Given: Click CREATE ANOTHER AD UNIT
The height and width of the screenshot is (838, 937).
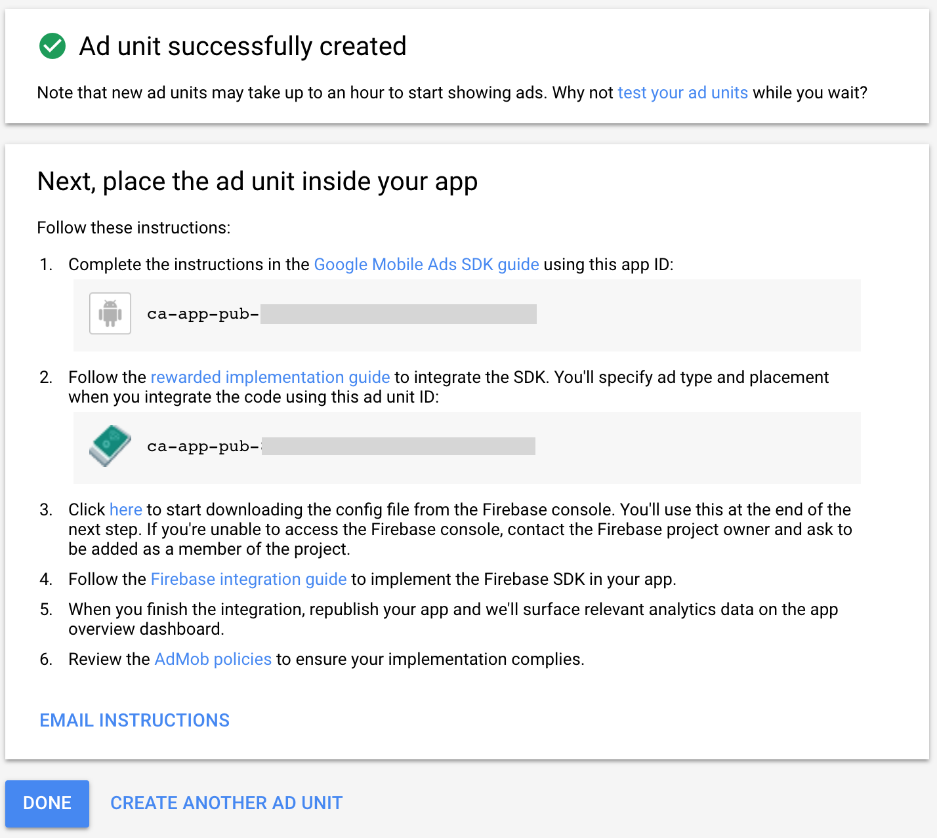Looking at the screenshot, I should pos(226,803).
